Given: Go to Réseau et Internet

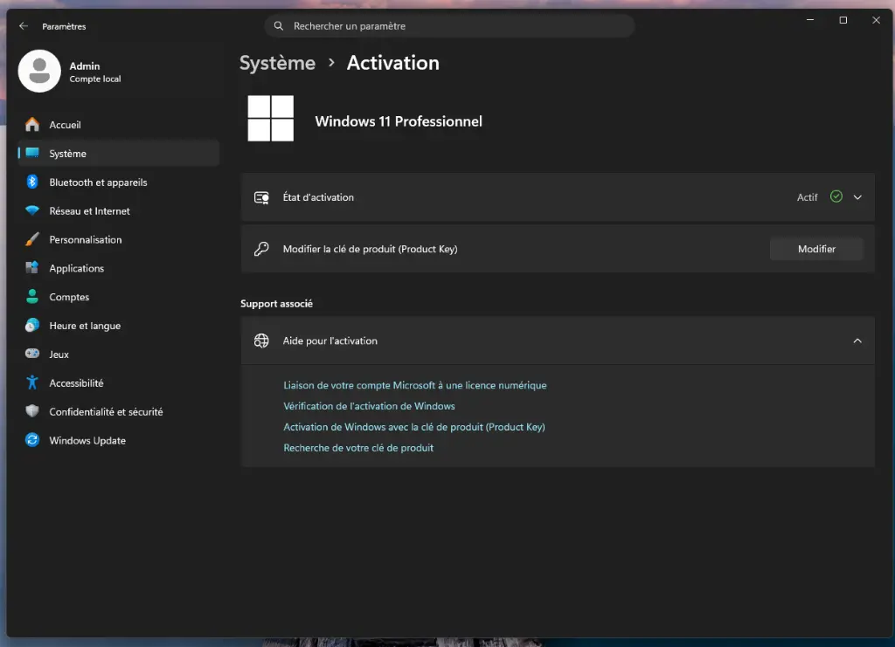Looking at the screenshot, I should 119,210.
